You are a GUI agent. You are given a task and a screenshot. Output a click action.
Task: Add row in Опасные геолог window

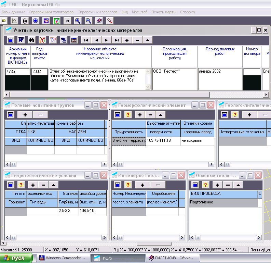218,185
